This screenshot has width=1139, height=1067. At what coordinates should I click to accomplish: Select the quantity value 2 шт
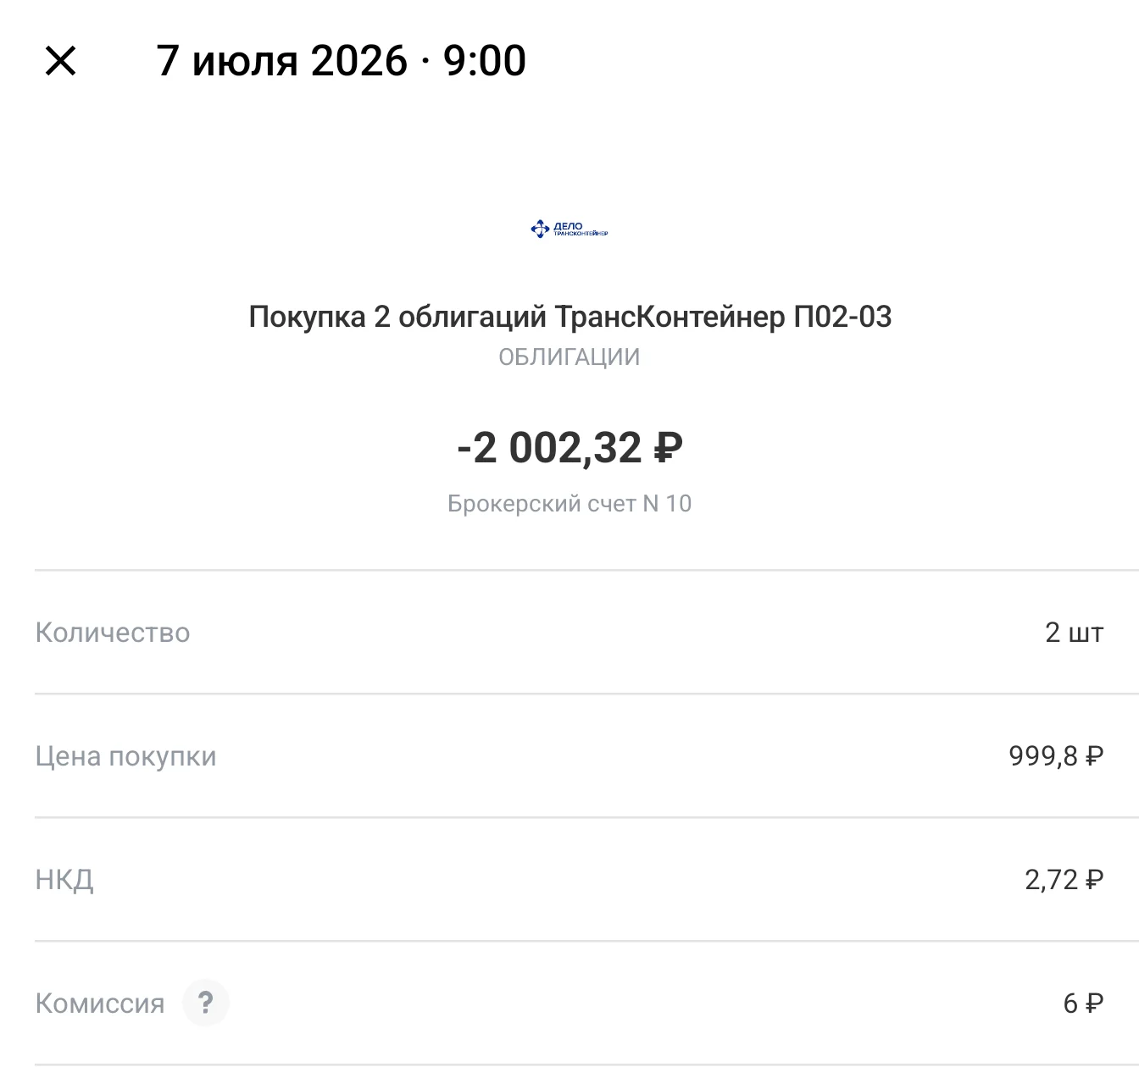[1075, 633]
